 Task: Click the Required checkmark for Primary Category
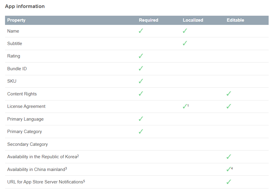(141, 132)
